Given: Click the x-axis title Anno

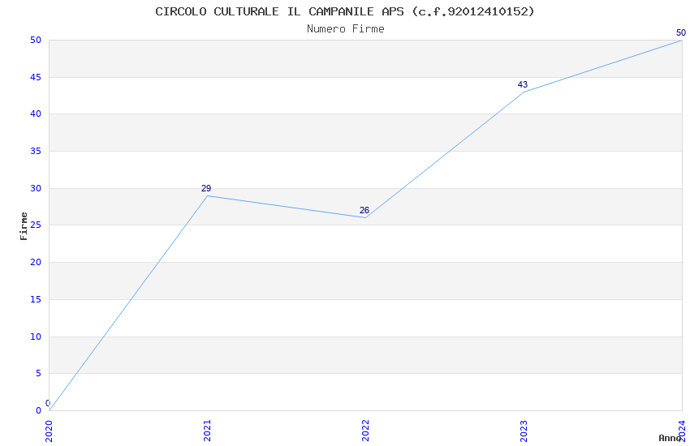Looking at the screenshot, I should (x=670, y=438).
